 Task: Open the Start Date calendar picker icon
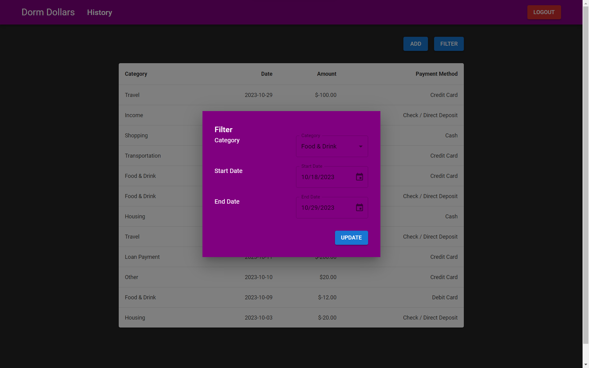(359, 177)
